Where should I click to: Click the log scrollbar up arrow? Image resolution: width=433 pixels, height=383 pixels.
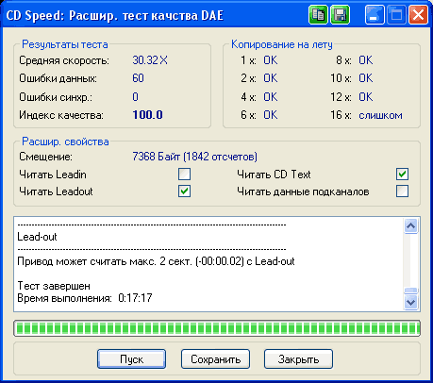point(411,226)
